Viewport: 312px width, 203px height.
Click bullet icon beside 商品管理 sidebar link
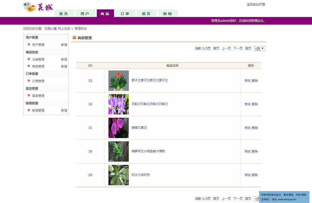pos(29,66)
